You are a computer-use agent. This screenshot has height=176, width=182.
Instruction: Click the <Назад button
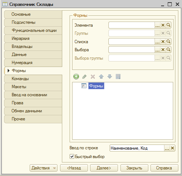tap(74, 168)
